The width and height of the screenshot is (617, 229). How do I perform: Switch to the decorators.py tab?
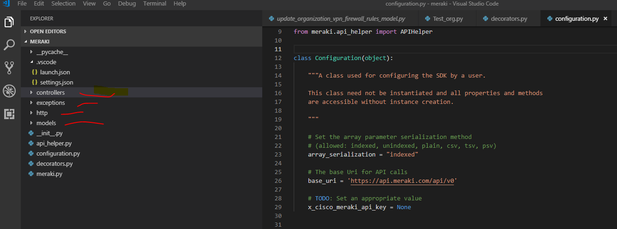[509, 19]
